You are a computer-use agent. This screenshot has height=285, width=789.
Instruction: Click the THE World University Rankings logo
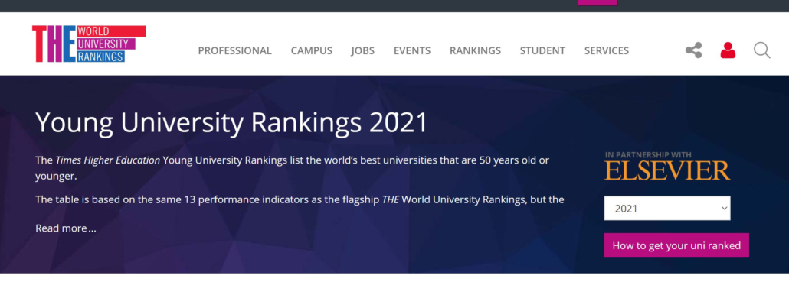point(89,44)
